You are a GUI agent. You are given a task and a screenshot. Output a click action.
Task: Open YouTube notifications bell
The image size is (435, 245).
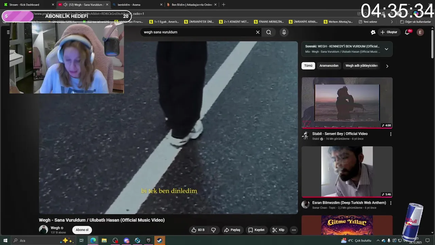click(x=407, y=32)
